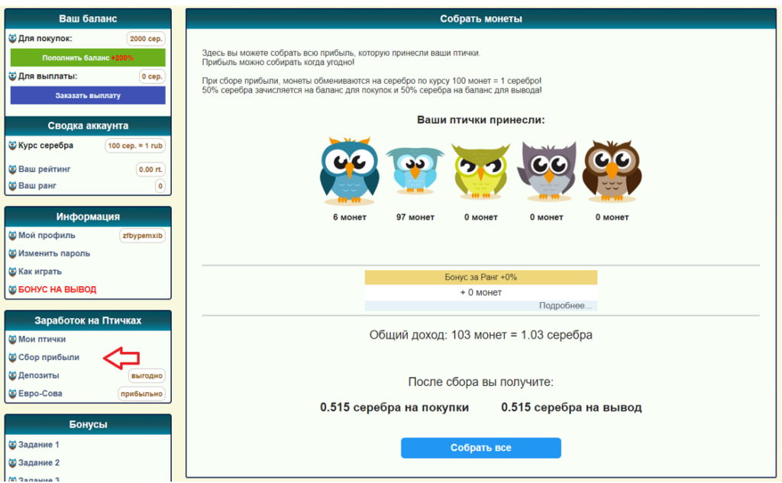Click the Подробнее... rank bonus link

565,305
